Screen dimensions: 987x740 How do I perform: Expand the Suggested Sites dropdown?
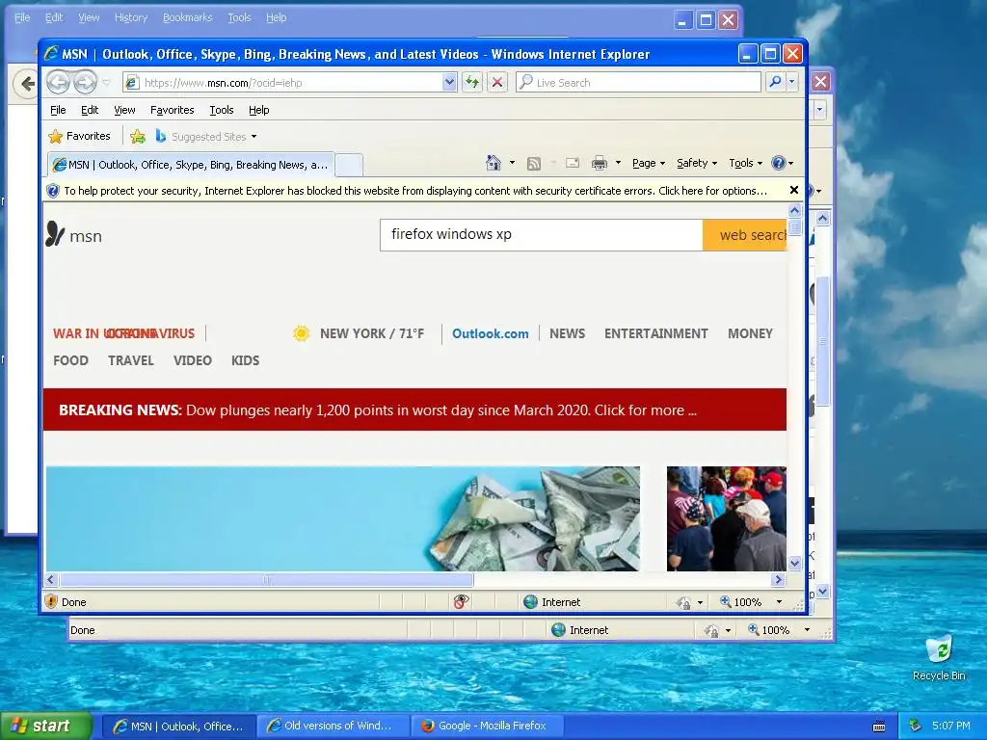253,137
